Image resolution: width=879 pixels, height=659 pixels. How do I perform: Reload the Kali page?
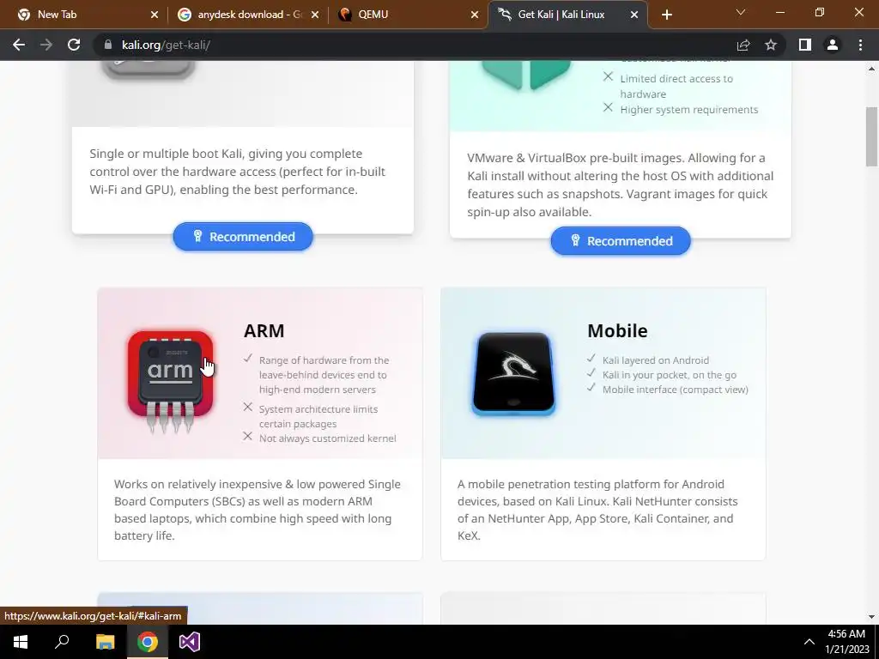(x=74, y=45)
